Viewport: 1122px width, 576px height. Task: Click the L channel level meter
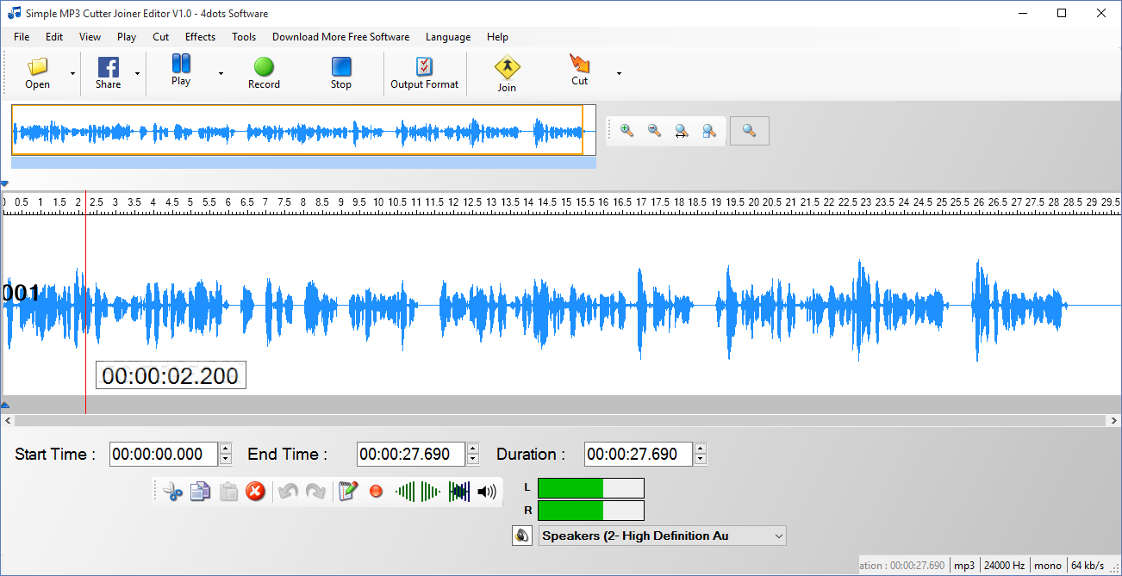coord(591,488)
